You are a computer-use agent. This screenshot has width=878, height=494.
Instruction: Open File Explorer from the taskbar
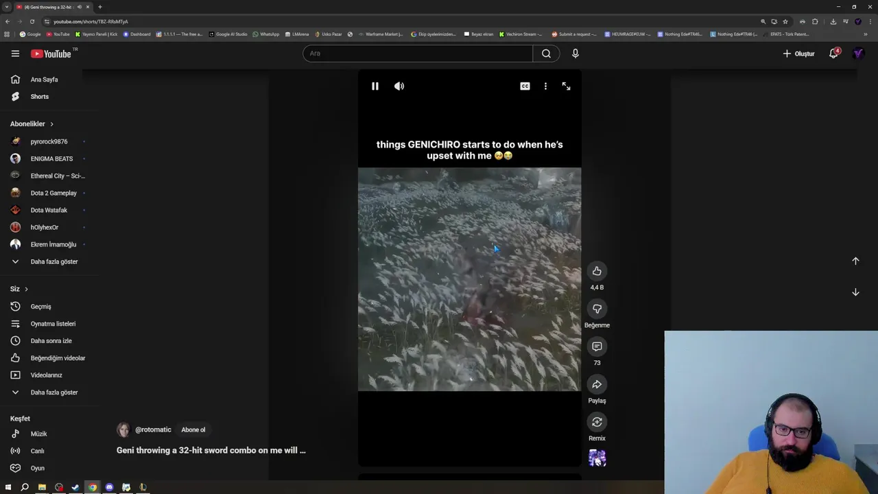click(x=42, y=487)
